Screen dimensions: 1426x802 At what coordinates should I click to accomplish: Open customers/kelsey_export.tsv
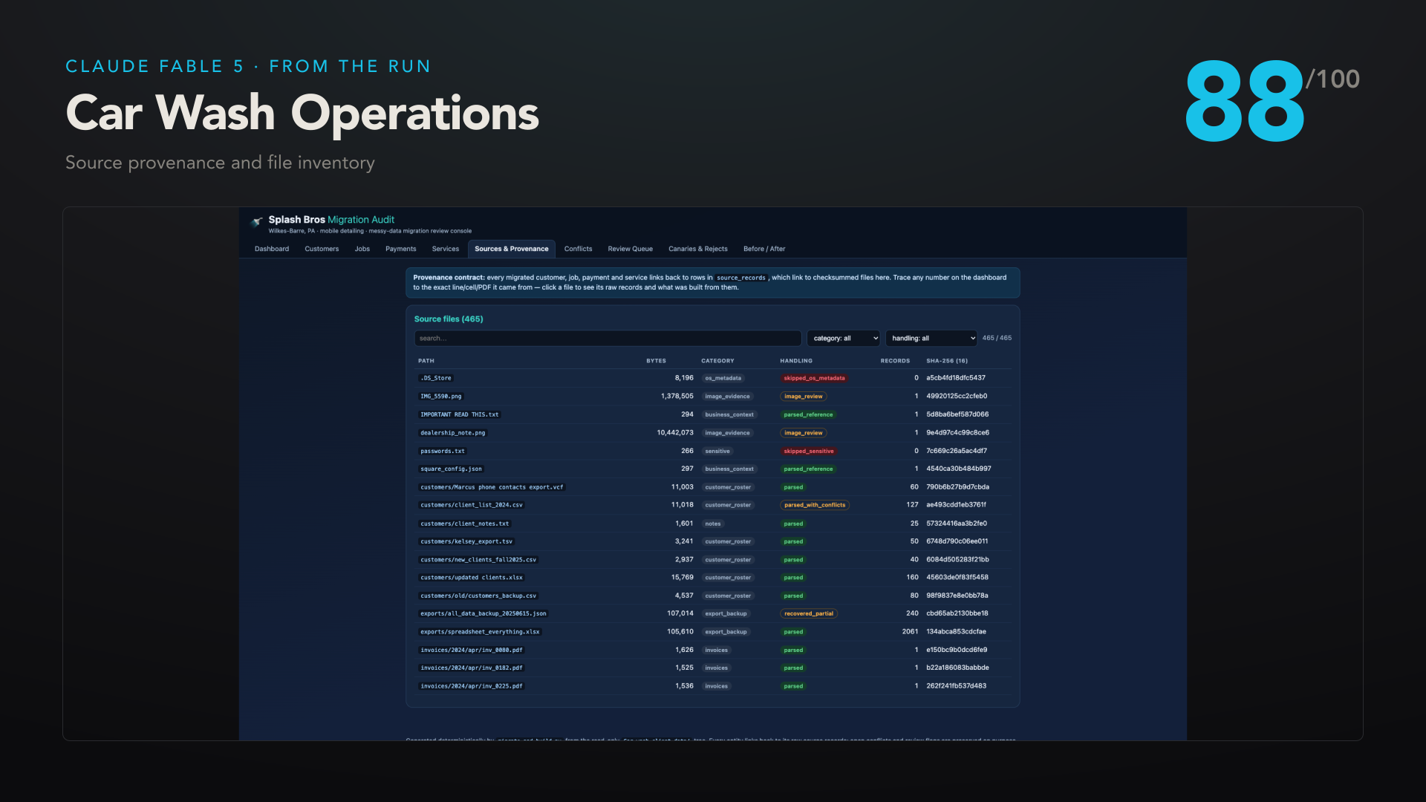click(x=466, y=541)
